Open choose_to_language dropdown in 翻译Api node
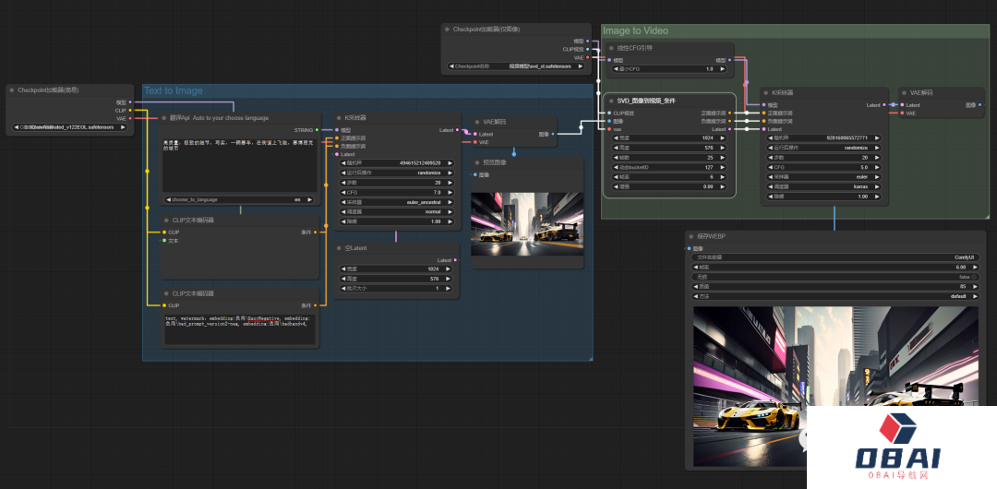The width and height of the screenshot is (997, 489). pos(240,199)
